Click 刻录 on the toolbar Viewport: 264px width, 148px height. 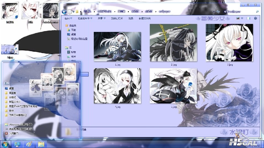[x=131, y=18]
